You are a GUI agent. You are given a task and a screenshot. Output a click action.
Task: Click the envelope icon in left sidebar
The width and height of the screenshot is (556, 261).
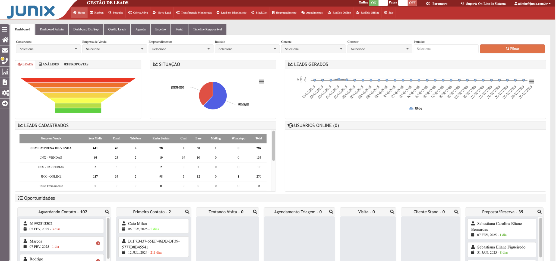[5, 50]
